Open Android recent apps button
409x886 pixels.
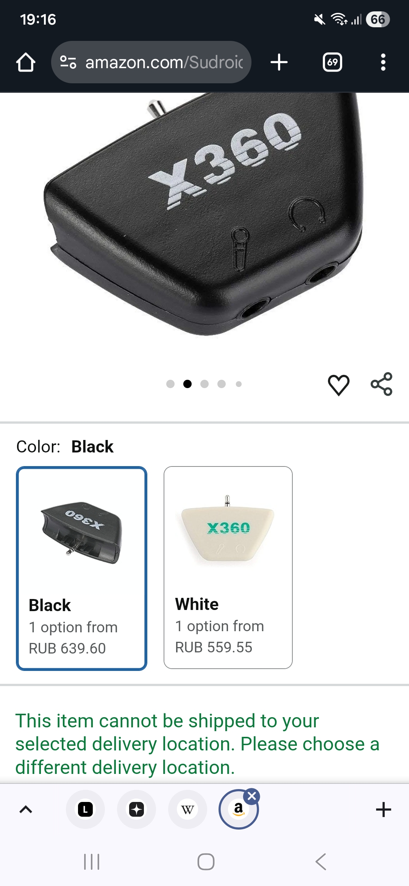(92, 862)
